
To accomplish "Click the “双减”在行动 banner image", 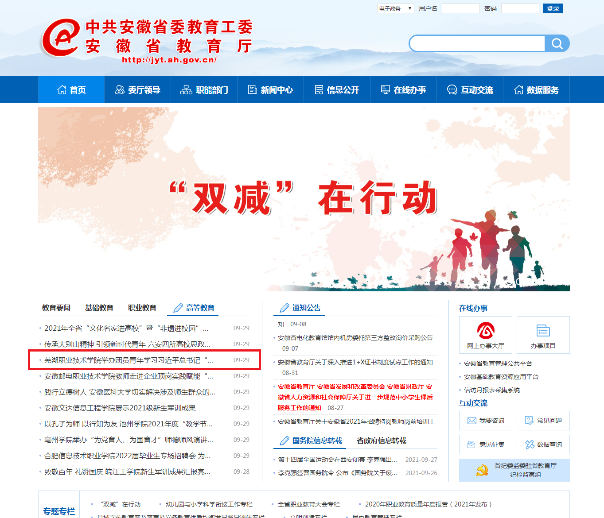I will click(x=304, y=199).
